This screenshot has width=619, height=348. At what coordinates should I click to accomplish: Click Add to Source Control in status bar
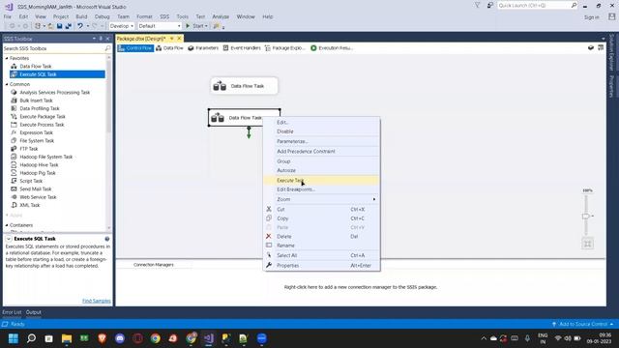coord(582,324)
